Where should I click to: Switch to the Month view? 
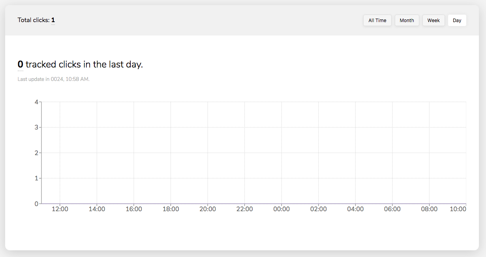tap(407, 20)
